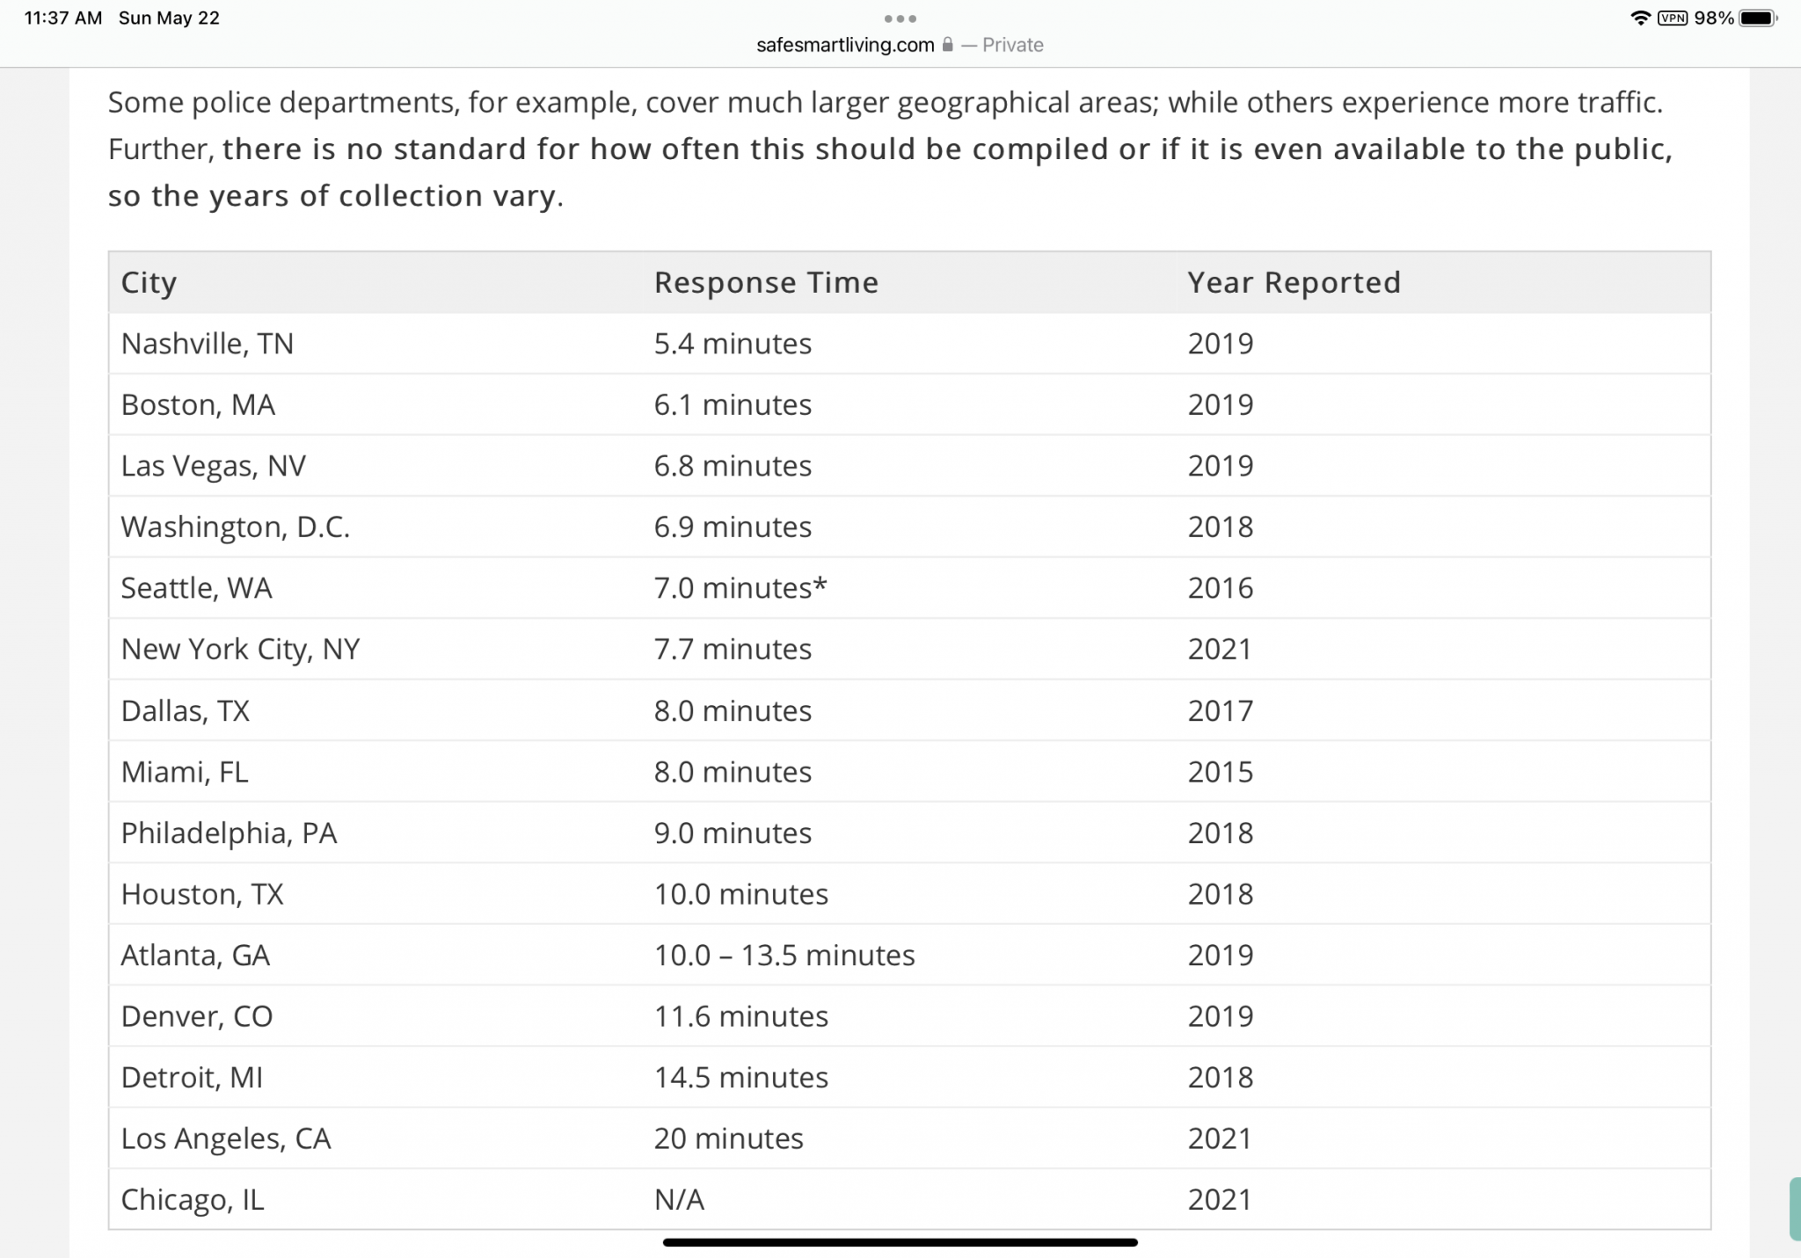Click the Nashville, TN table cell
Viewport: 1801px width, 1258px height.
[x=208, y=344]
